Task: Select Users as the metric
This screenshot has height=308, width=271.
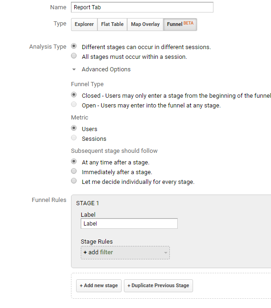Action: coord(74,128)
